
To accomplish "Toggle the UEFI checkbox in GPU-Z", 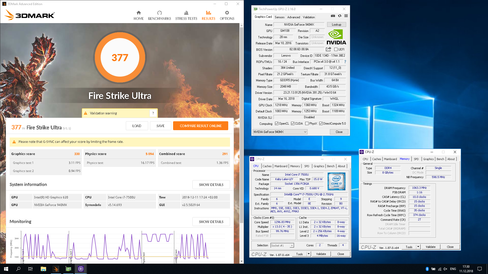I will tap(336, 49).
